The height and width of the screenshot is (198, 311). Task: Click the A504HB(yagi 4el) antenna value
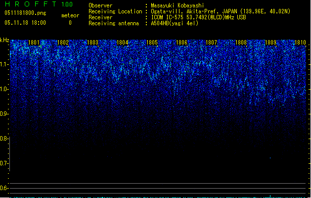(x=175, y=23)
